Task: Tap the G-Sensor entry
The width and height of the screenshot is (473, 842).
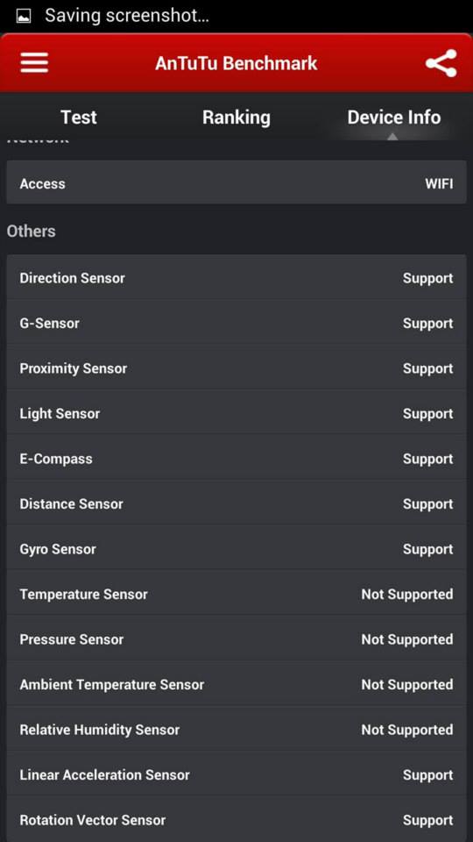Action: (x=236, y=323)
